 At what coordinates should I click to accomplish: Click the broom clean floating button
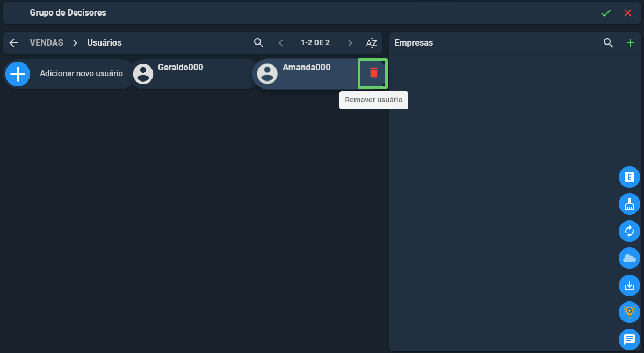point(629,204)
